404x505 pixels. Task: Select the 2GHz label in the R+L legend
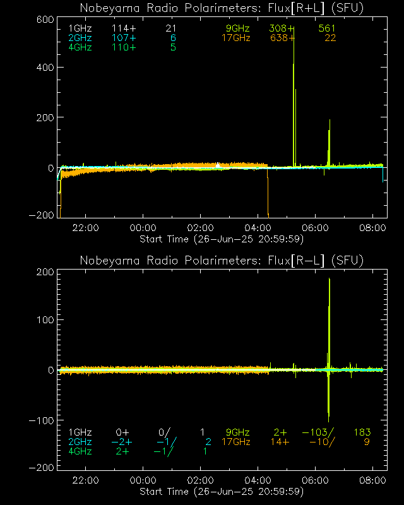pyautogui.click(x=80, y=38)
